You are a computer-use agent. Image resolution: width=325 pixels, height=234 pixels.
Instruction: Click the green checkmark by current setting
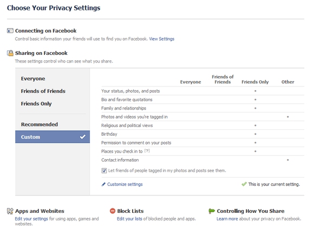[244, 184]
